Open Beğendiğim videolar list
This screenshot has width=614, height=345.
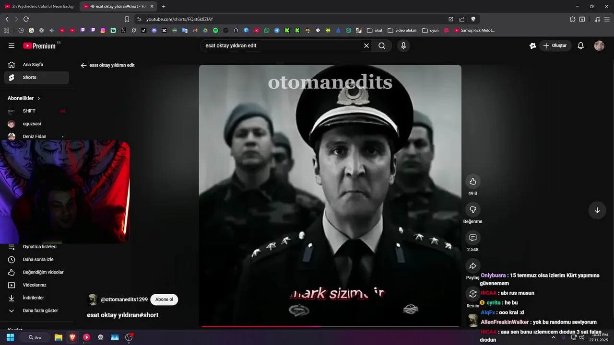click(36, 272)
